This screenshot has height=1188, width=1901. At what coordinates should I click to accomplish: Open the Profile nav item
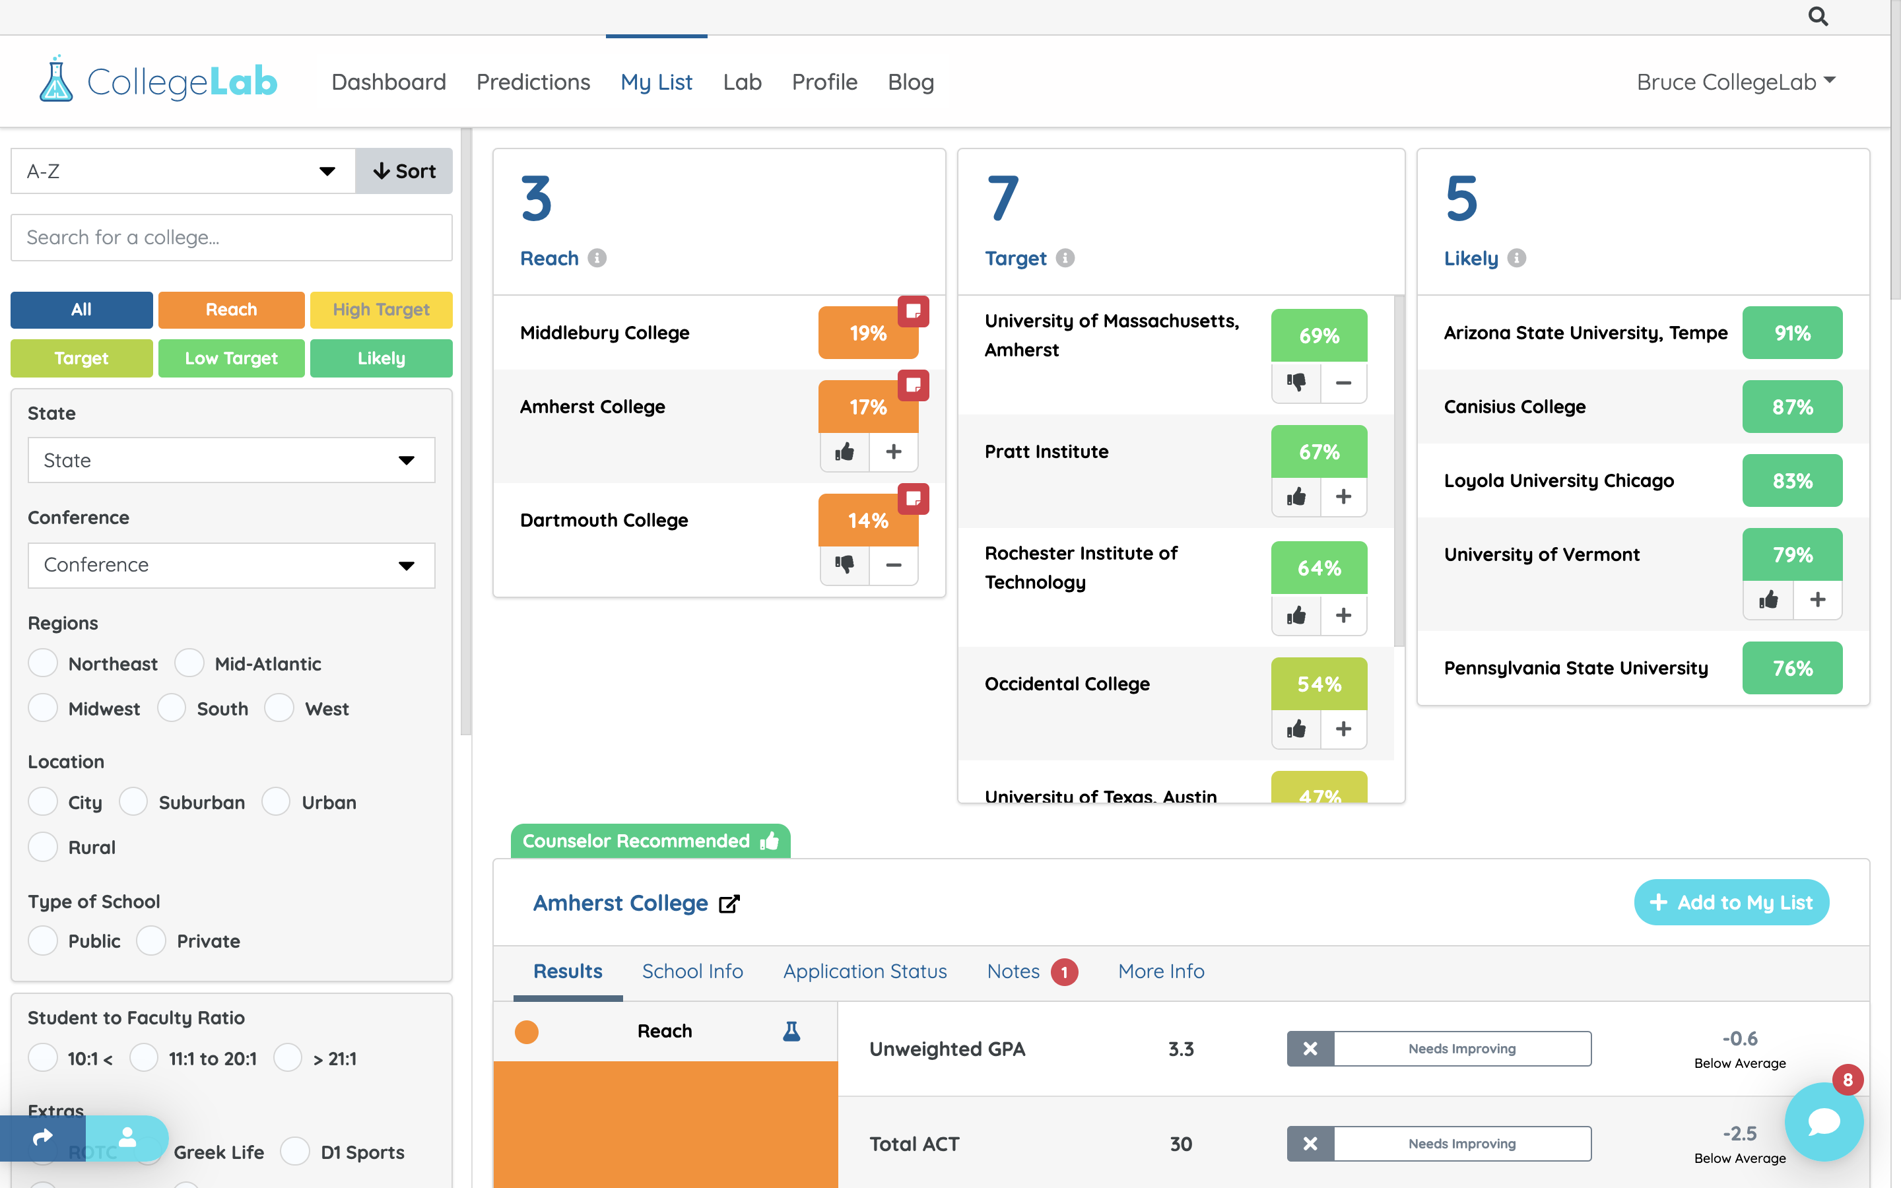tap(824, 82)
